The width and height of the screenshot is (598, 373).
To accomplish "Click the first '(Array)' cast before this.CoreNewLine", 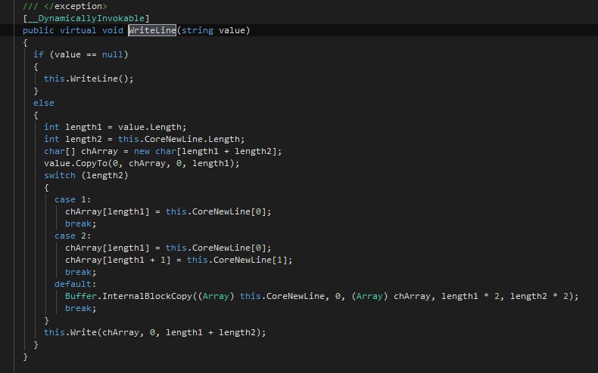I will tap(216, 296).
